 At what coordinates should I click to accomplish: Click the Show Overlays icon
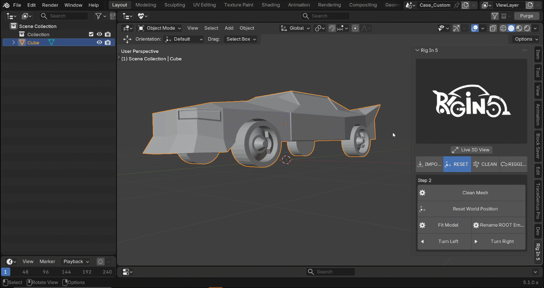point(475,28)
